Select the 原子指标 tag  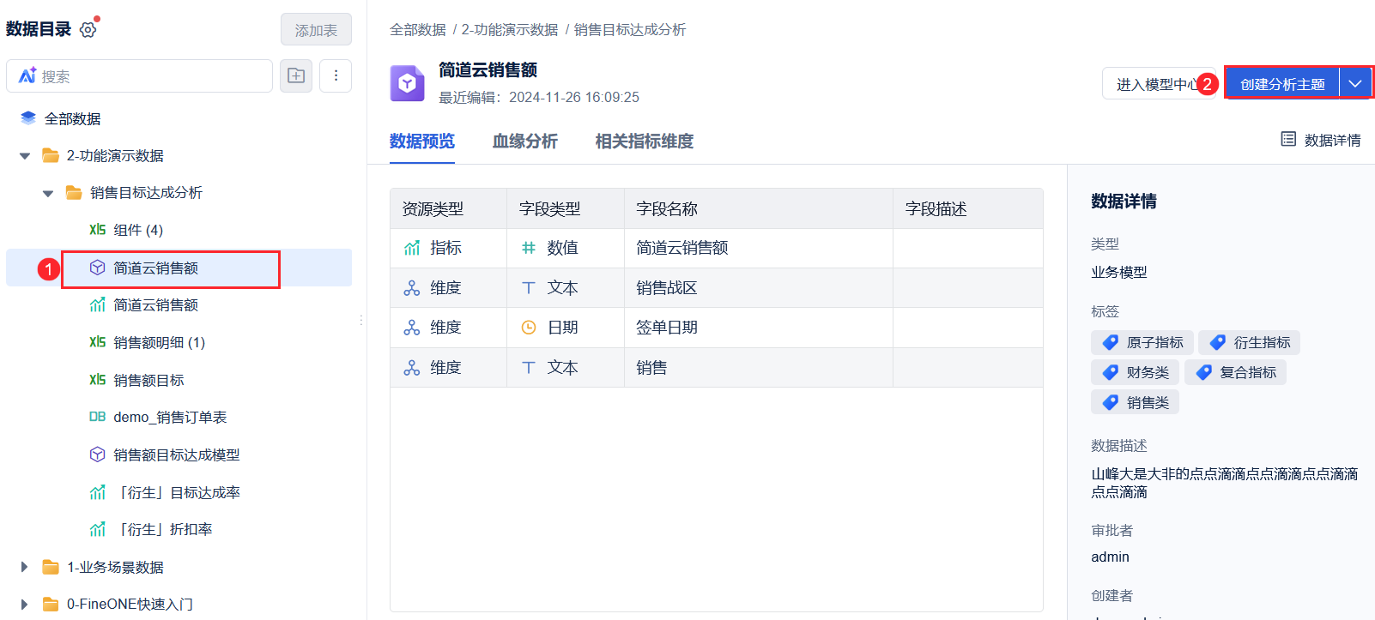point(1143,342)
